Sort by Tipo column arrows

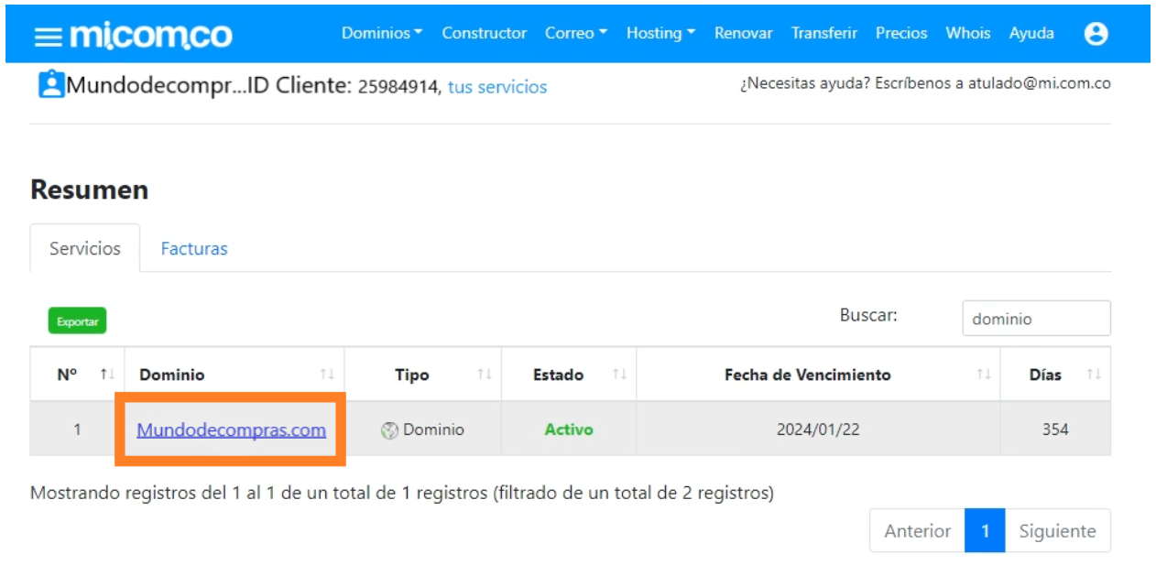pos(485,375)
